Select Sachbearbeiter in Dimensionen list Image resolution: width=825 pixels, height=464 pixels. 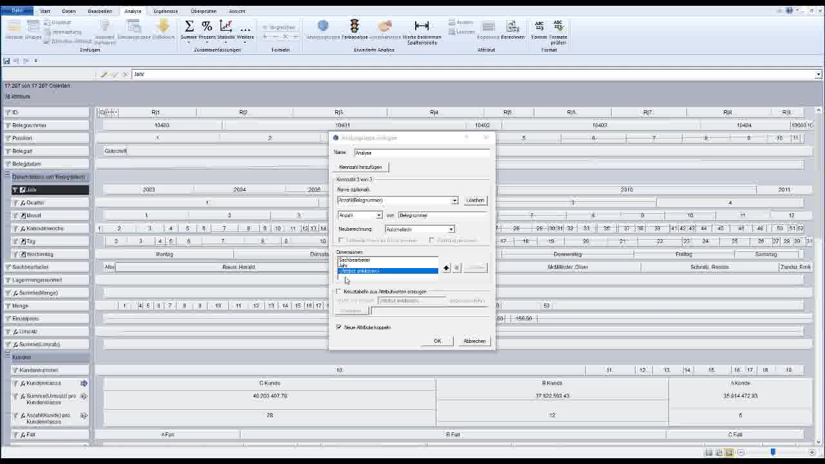tap(387, 260)
